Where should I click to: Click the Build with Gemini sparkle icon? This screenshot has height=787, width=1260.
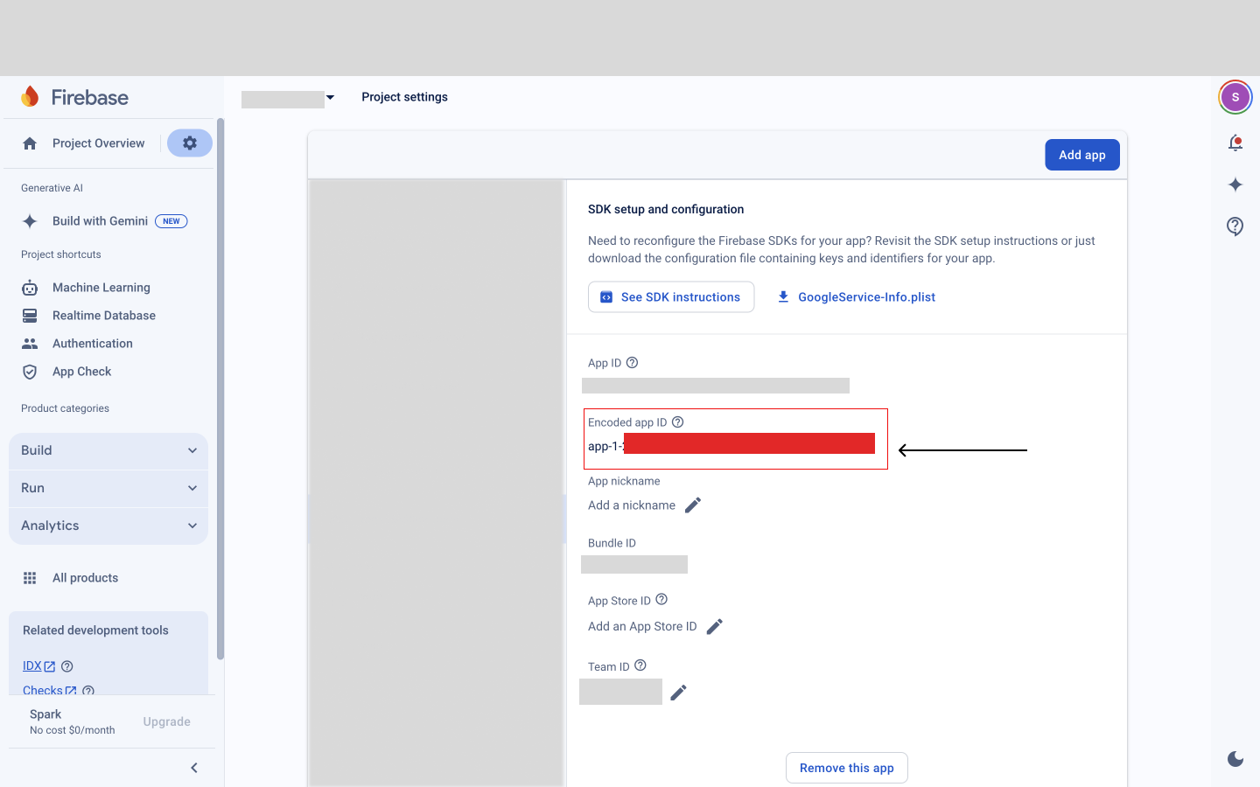(x=30, y=221)
